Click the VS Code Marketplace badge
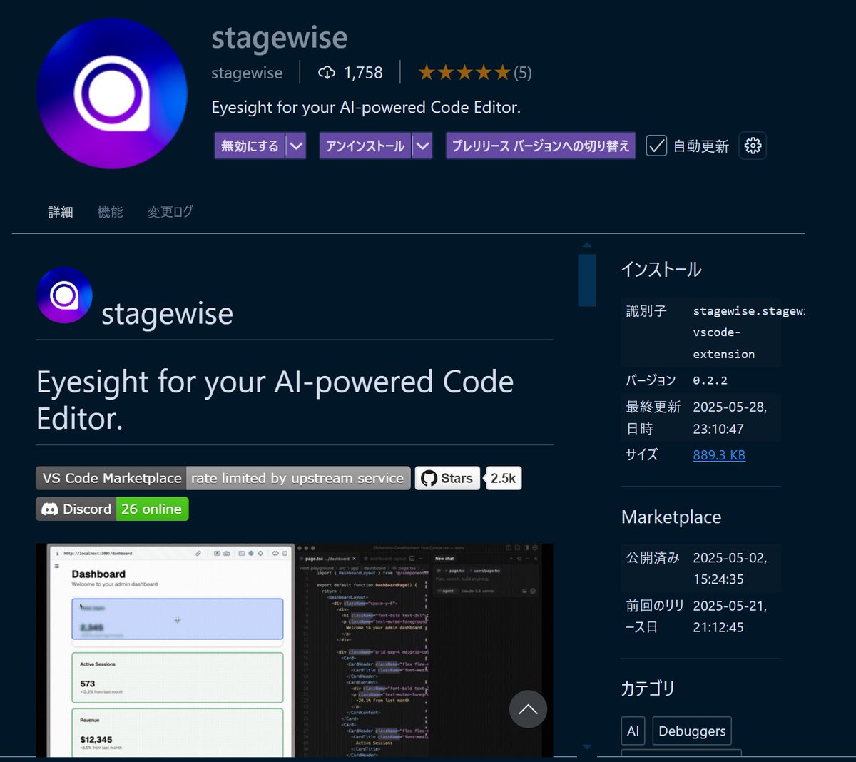This screenshot has height=762, width=856. point(223,478)
